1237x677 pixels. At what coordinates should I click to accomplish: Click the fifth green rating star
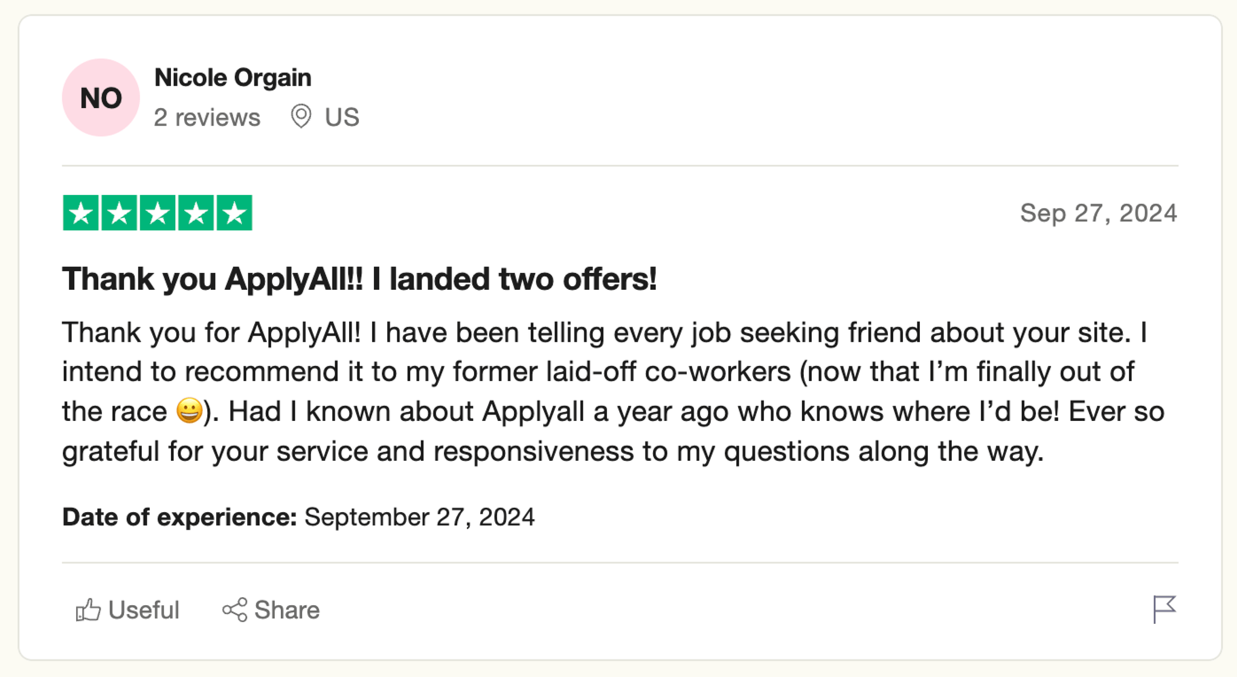tap(234, 213)
